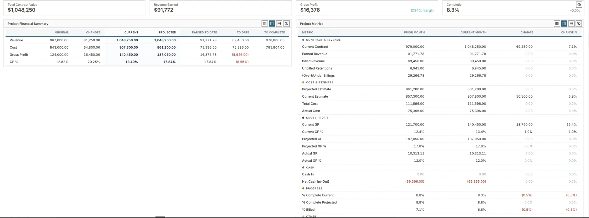Select the (Over)/Under Billings metric

click(318, 76)
